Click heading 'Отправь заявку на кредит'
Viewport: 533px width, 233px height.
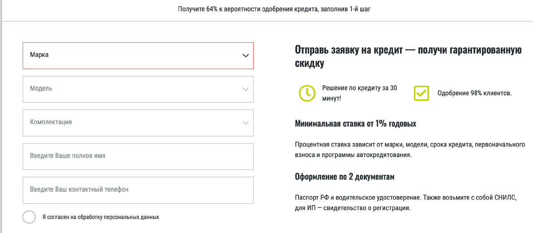tap(408, 56)
